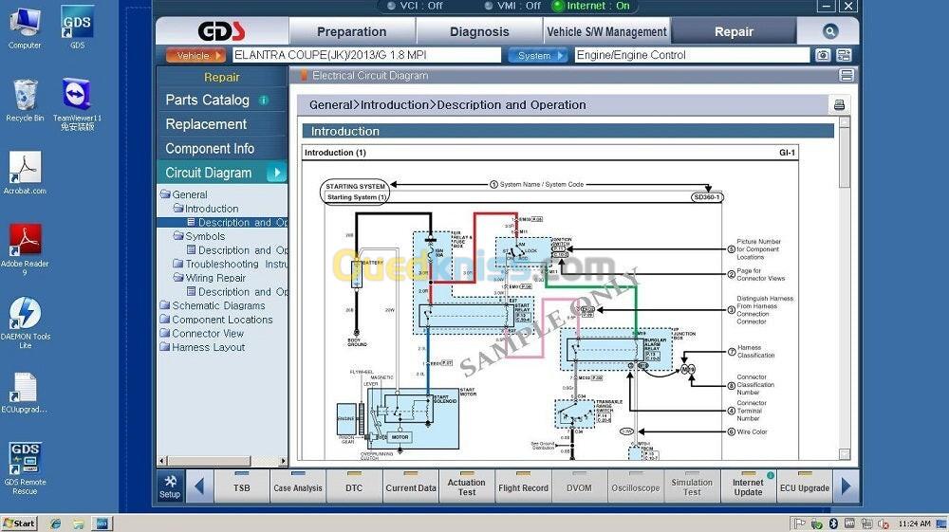
Task: Open the DTC function button
Action: tap(353, 486)
